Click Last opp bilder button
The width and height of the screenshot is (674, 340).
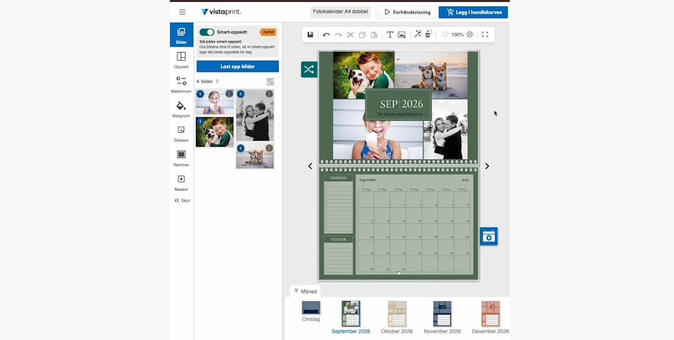point(237,66)
